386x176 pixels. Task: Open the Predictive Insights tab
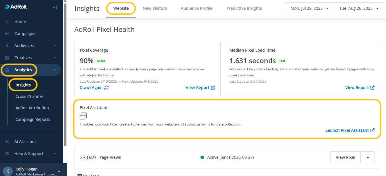coord(244,8)
